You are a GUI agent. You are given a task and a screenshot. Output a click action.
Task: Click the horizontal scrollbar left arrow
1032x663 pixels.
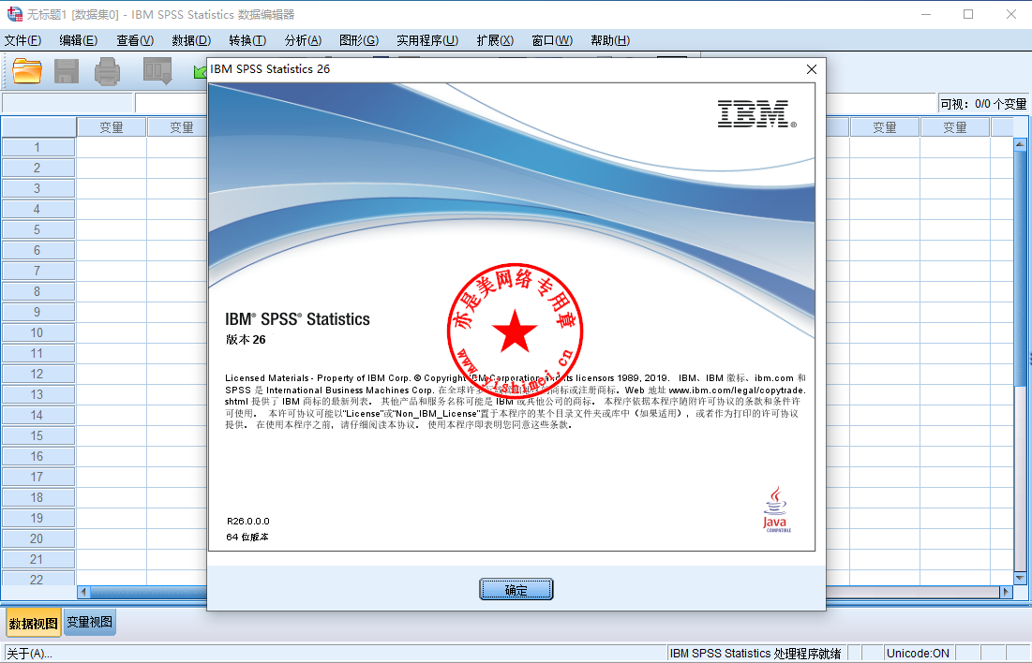point(83,592)
